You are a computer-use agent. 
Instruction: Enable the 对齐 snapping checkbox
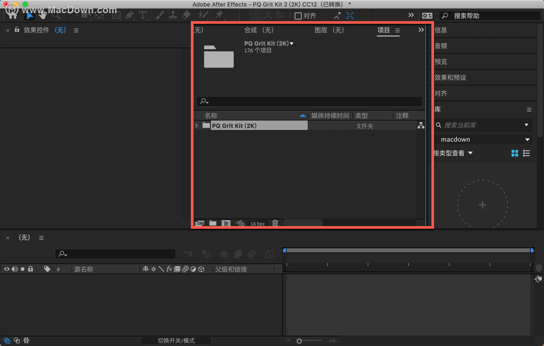tap(298, 16)
